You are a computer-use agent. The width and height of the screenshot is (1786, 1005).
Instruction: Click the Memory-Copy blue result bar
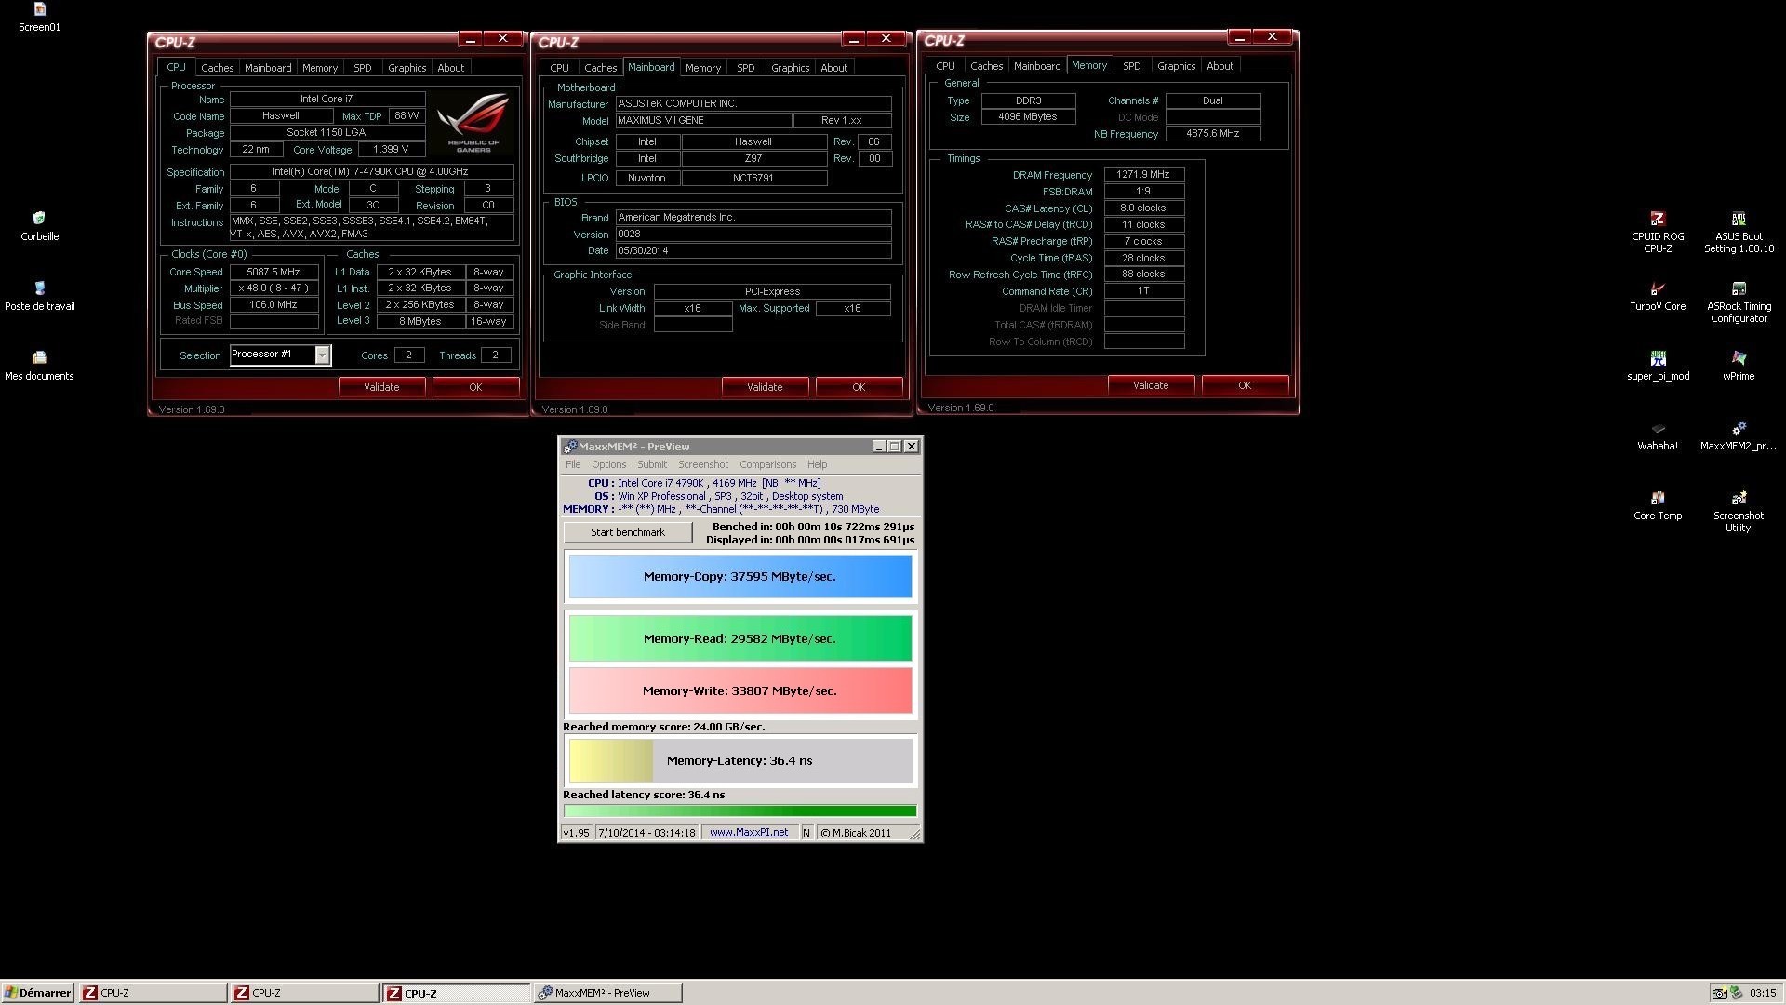(x=740, y=577)
